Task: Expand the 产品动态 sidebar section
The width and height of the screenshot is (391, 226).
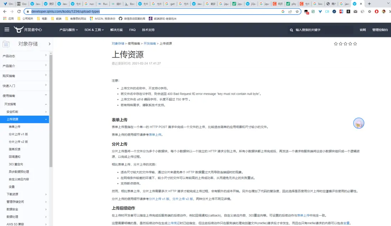Action: click(x=25, y=56)
